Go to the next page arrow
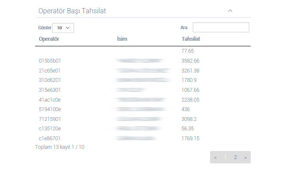This screenshot has height=172, width=288. point(246,157)
